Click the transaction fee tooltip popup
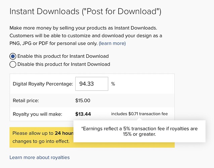The image size is (214, 168). pos(139,131)
